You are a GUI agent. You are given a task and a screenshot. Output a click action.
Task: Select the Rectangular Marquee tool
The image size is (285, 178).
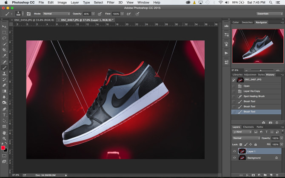click(4, 33)
